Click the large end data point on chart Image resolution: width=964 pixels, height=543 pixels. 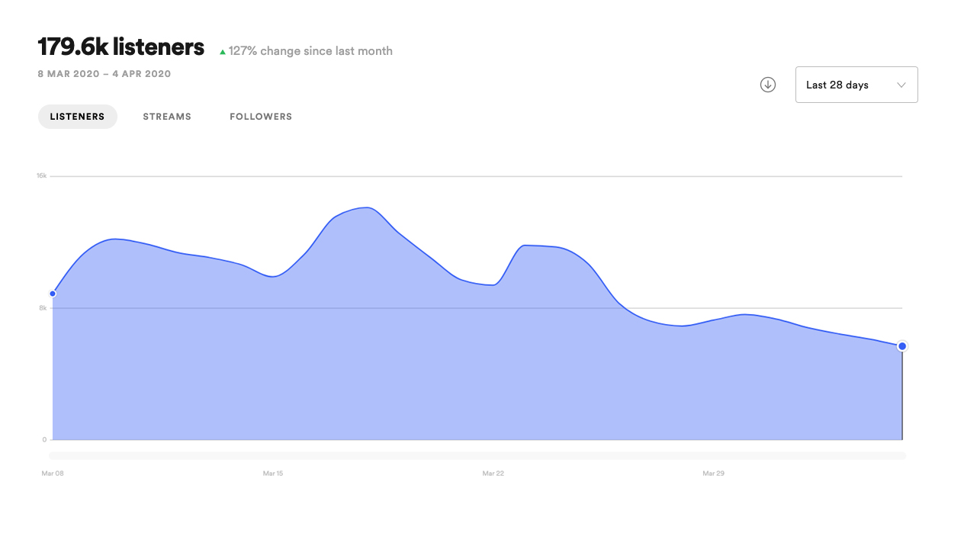[902, 346]
